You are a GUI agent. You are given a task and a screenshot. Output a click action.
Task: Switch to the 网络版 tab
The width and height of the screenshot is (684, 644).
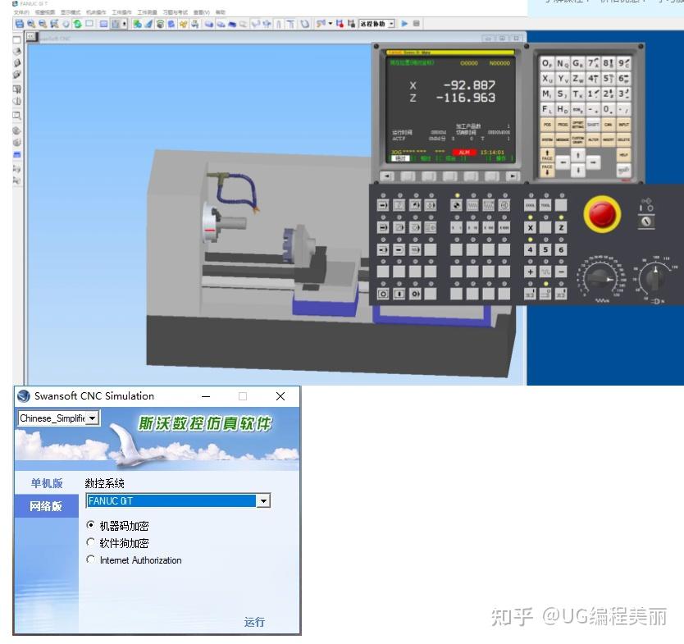coord(46,506)
